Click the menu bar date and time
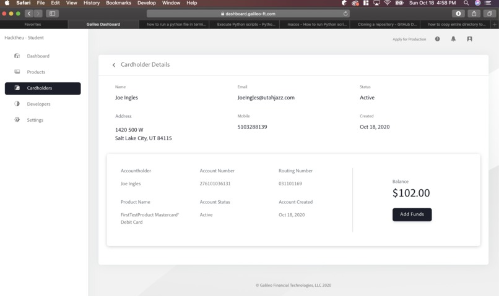Image resolution: width=499 pixels, height=296 pixels. point(432,3)
